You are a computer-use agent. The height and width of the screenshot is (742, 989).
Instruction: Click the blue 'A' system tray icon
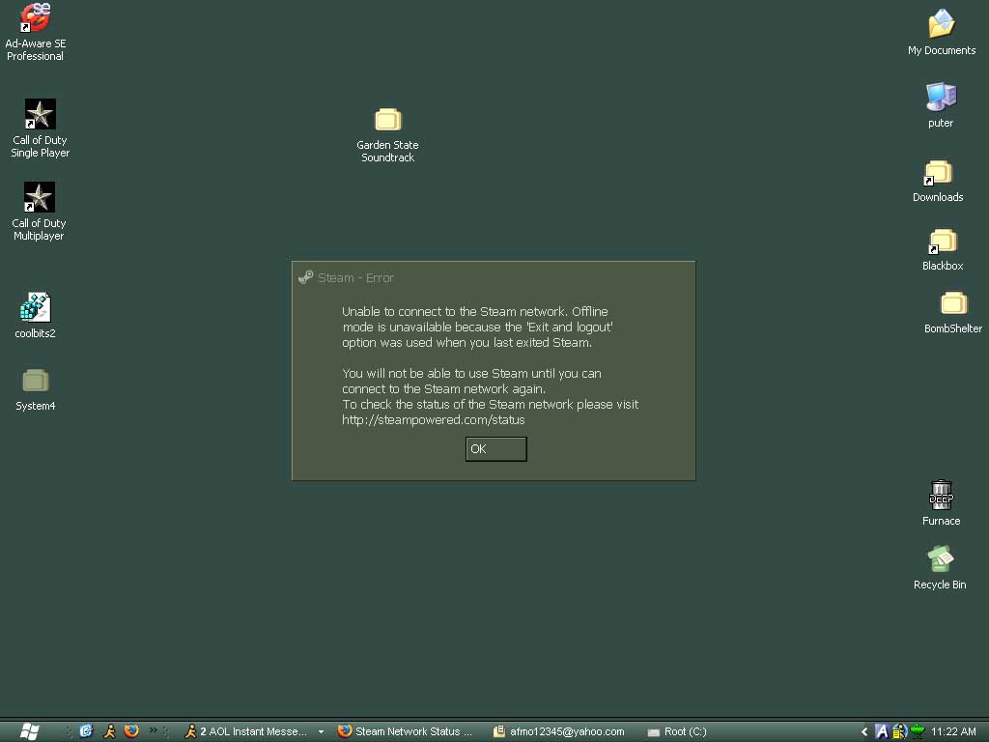tap(882, 731)
